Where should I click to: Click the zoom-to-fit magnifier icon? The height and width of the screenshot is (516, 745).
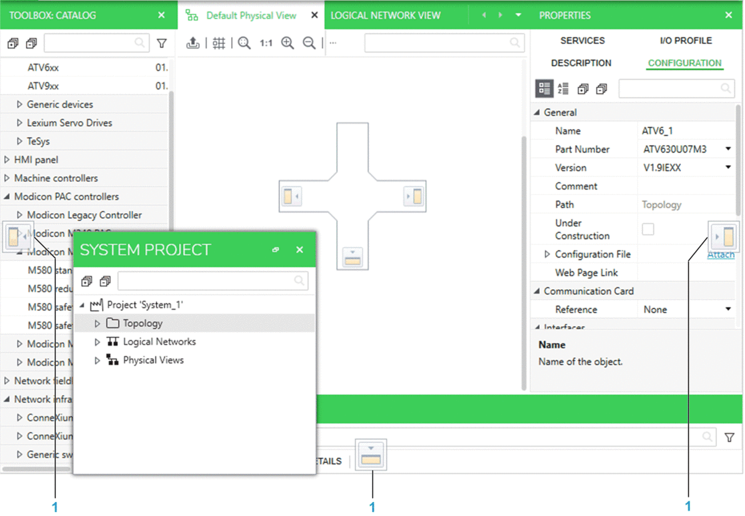(244, 43)
